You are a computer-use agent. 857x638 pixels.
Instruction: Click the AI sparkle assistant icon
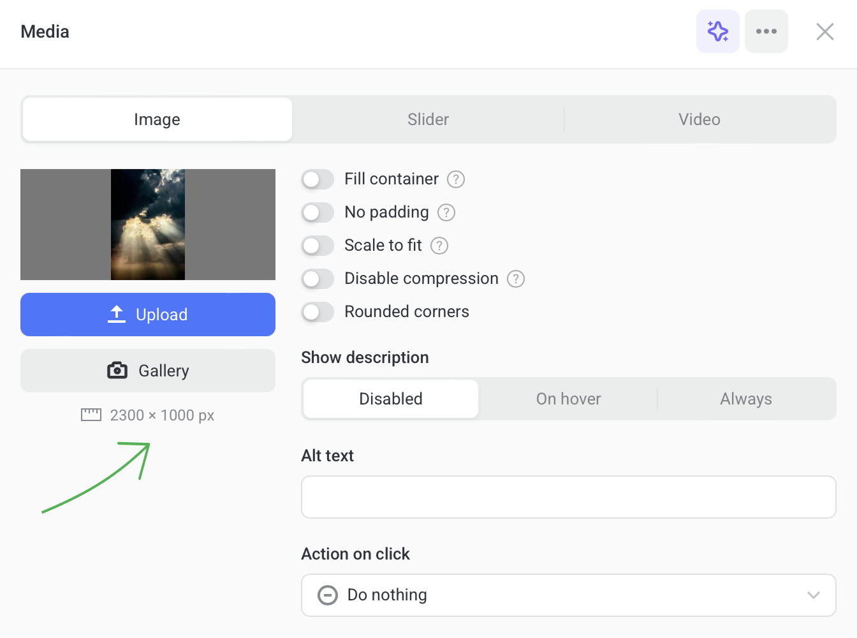coord(717,31)
